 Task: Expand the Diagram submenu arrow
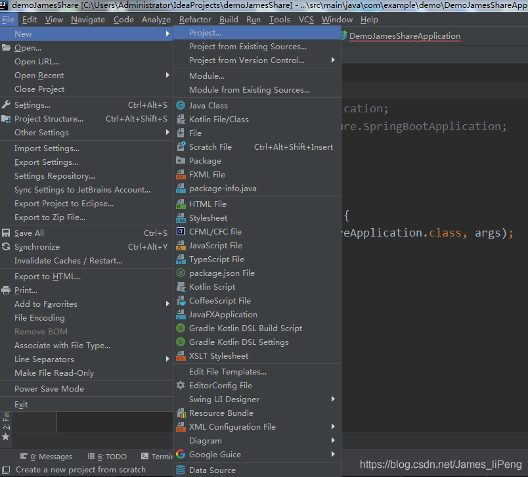click(333, 441)
